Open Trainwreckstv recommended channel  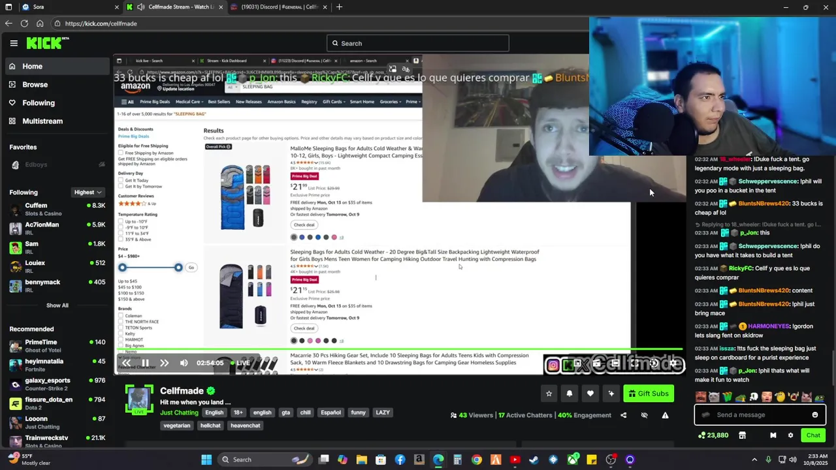click(57, 441)
